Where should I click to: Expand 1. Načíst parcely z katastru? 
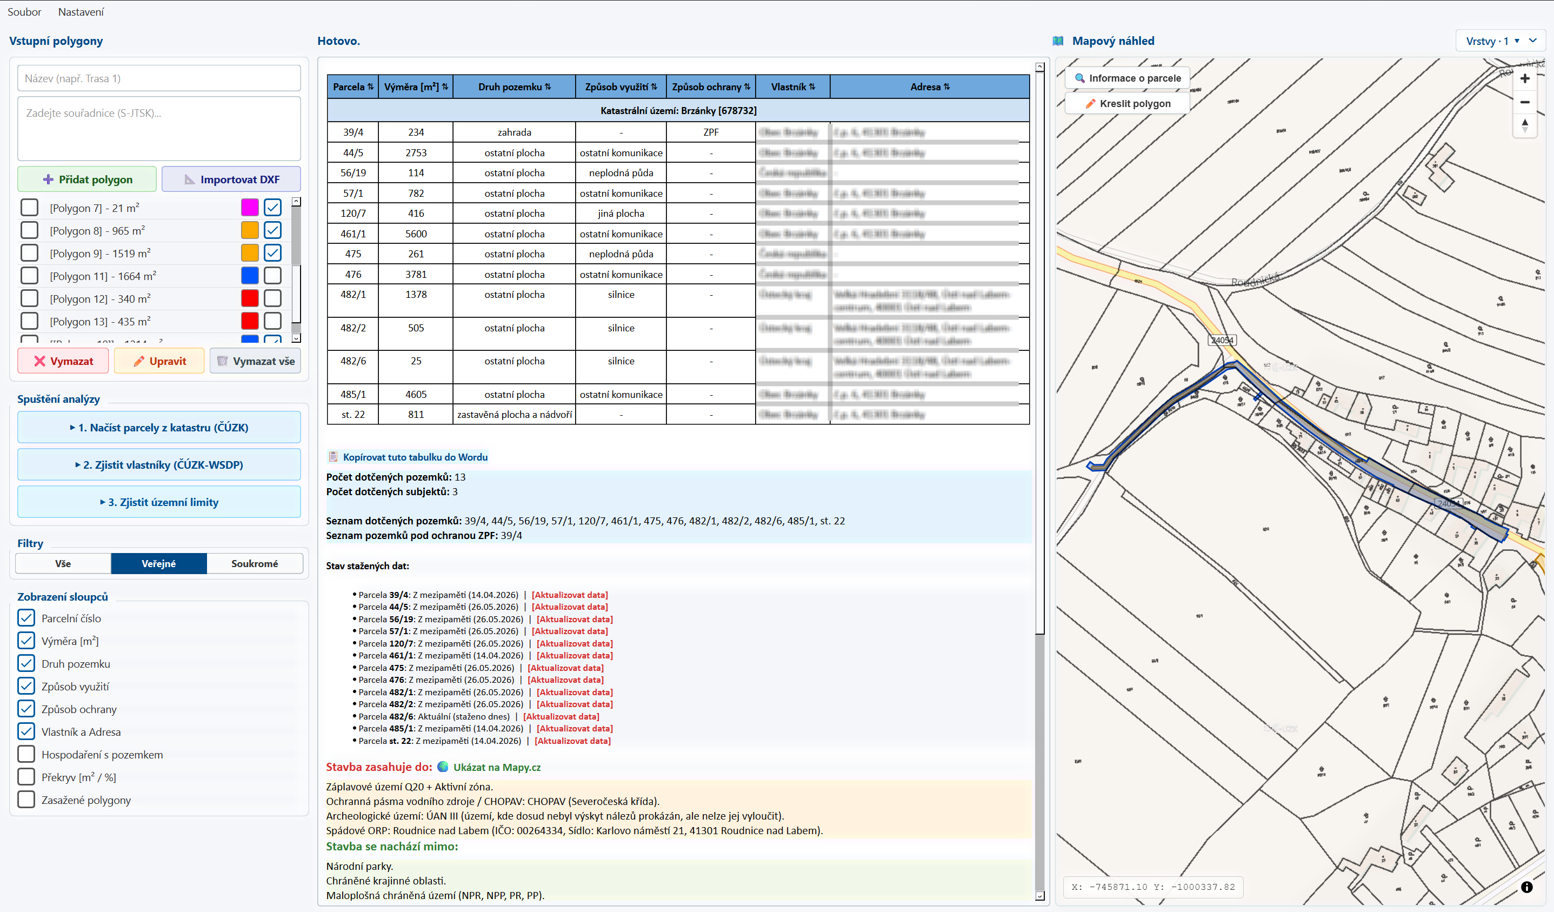[159, 427]
